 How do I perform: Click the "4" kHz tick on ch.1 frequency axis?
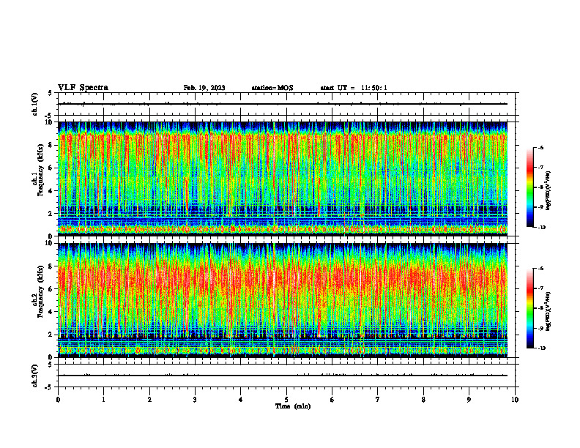point(51,191)
